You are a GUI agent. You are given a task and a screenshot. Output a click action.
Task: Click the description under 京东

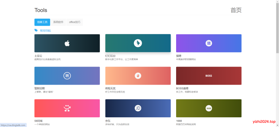117,125
